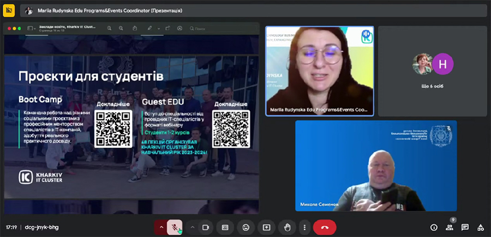Click the "Проєкти для студентів" slide title

91,76
